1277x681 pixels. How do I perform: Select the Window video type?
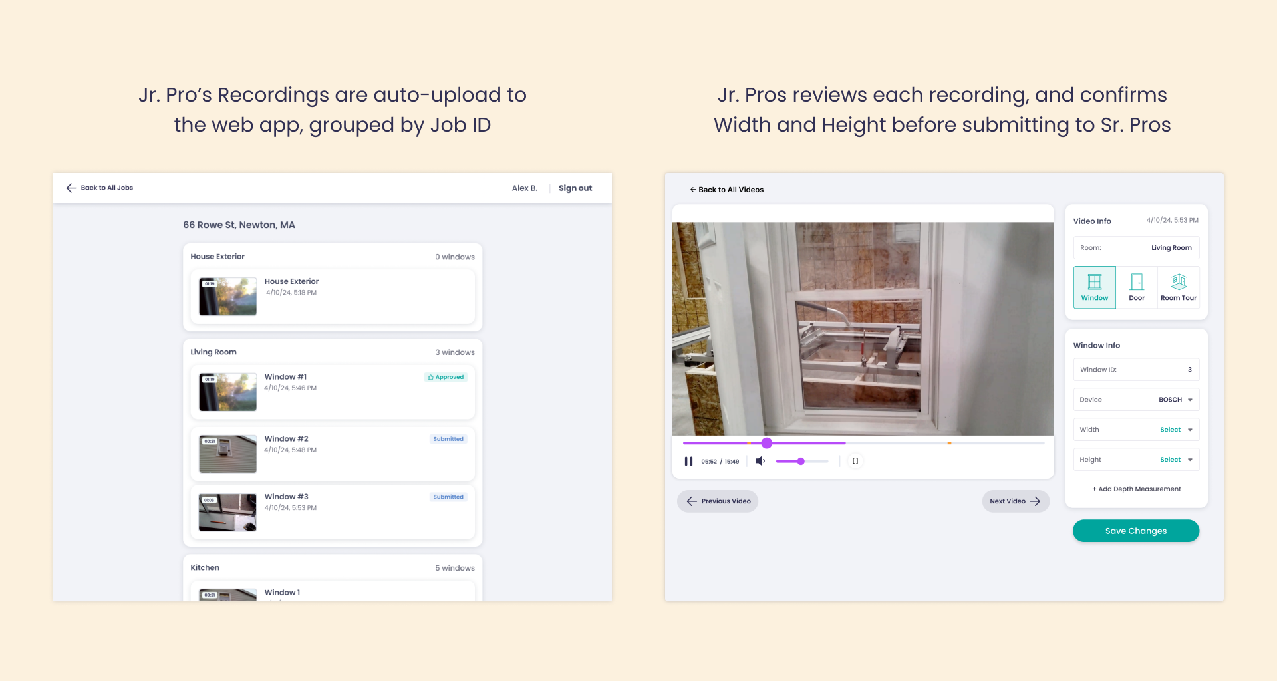click(x=1094, y=287)
